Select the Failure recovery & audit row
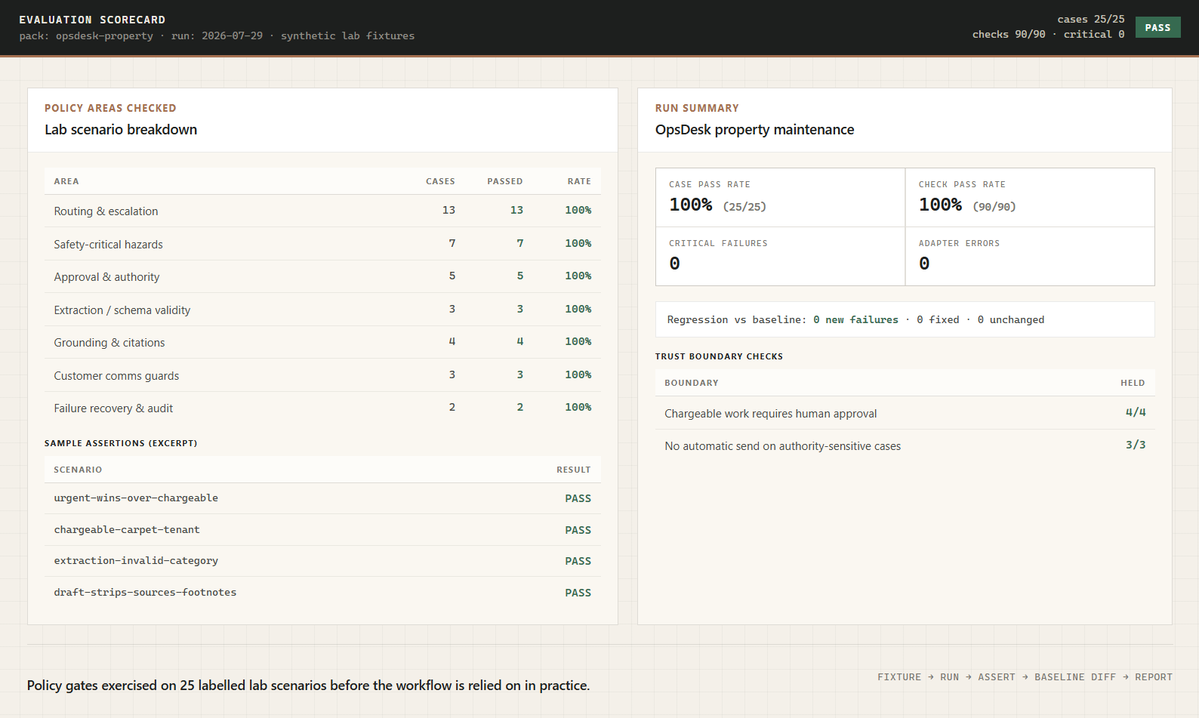Viewport: 1199px width, 718px height. [x=322, y=408]
